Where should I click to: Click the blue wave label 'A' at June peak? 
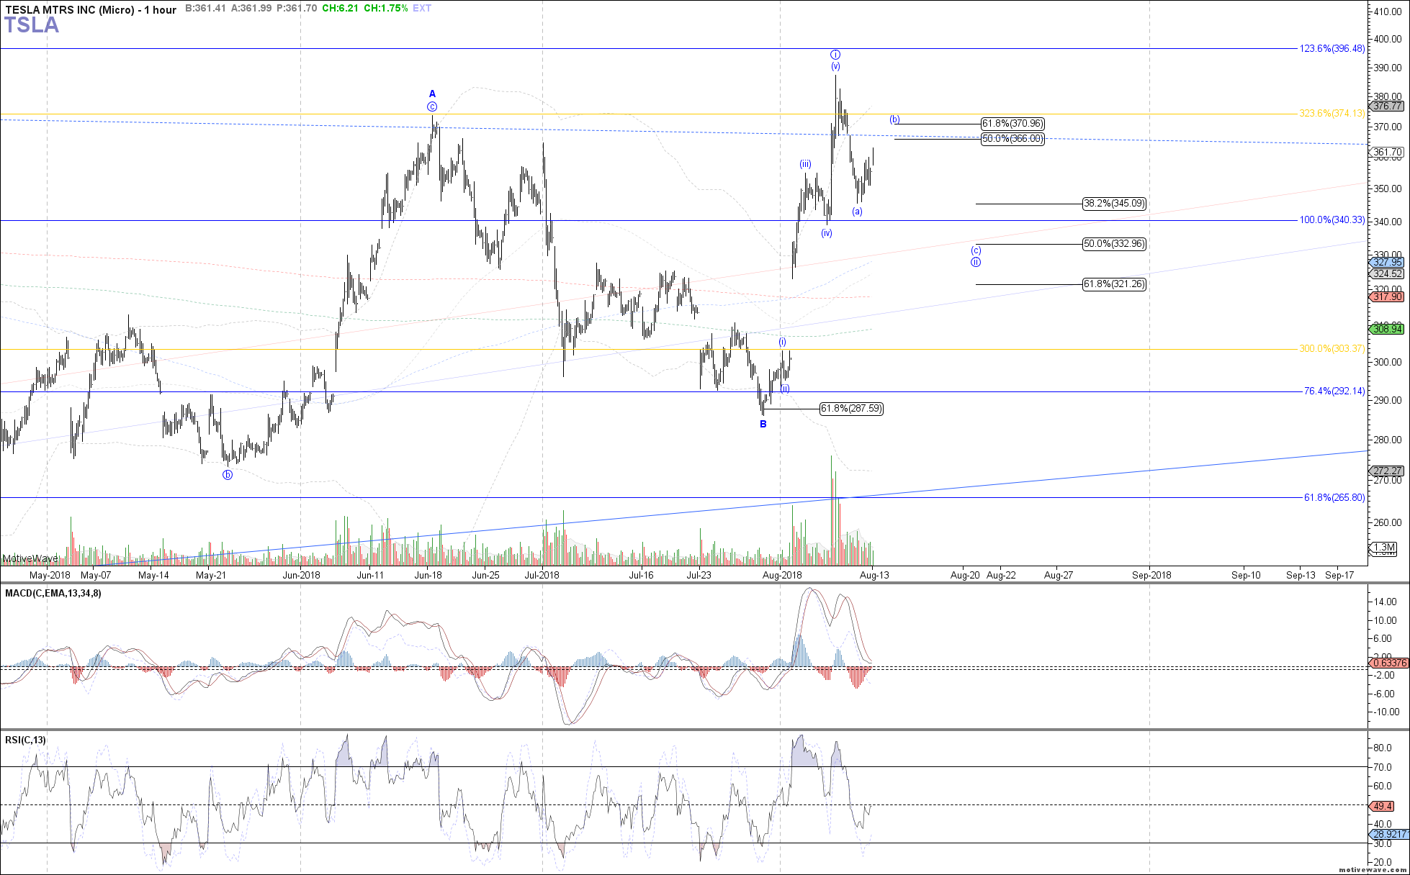coord(432,94)
